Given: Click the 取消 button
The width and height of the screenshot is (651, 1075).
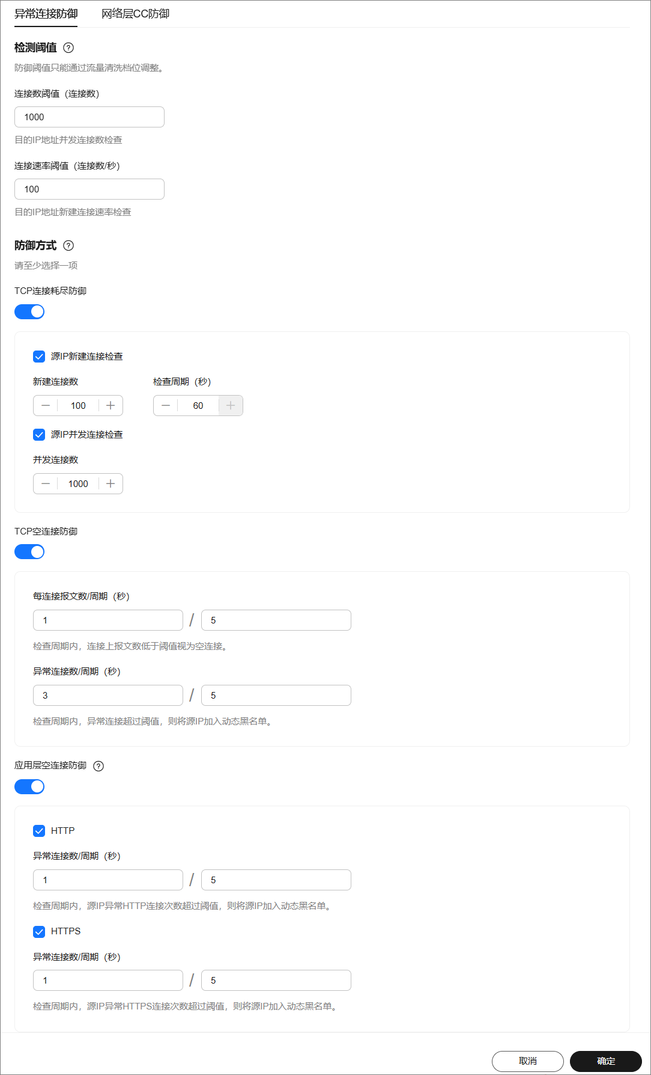Looking at the screenshot, I should click(x=528, y=1061).
